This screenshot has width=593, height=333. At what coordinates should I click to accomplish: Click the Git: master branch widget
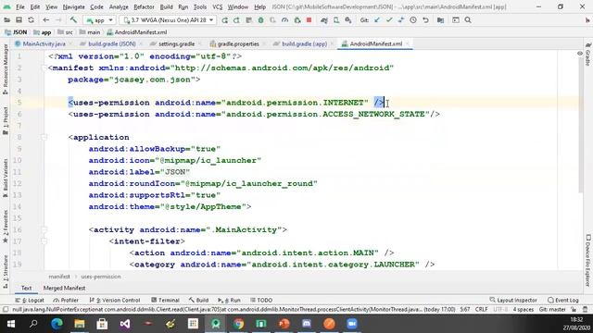(x=552, y=310)
